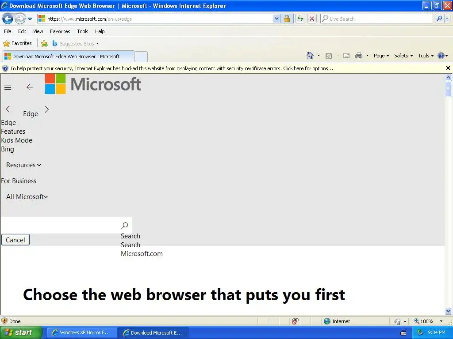Screen dimensions: 453x339
Task: Expand the Print dropdown arrow
Action: tap(367, 56)
